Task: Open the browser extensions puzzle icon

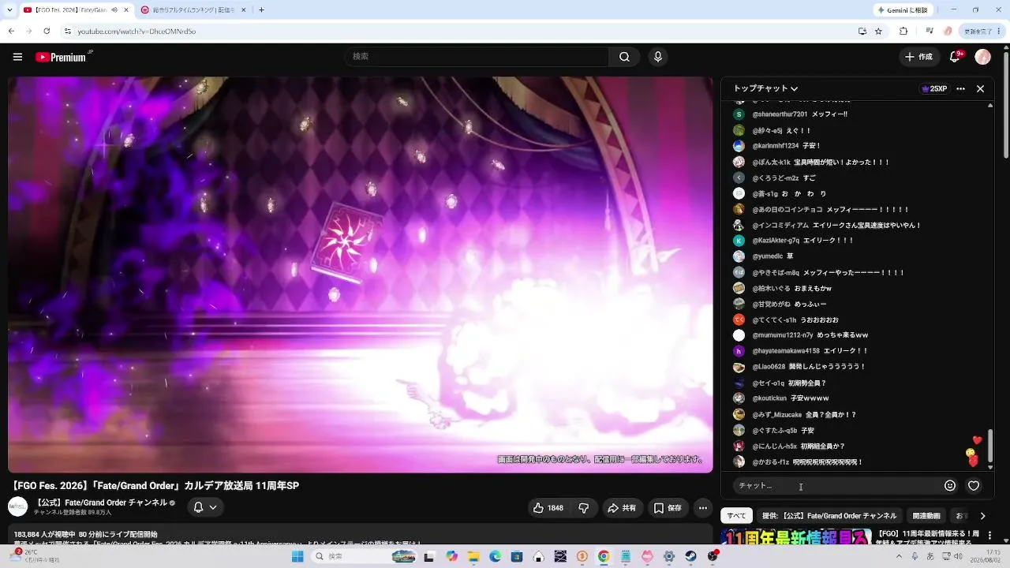Action: tap(903, 31)
